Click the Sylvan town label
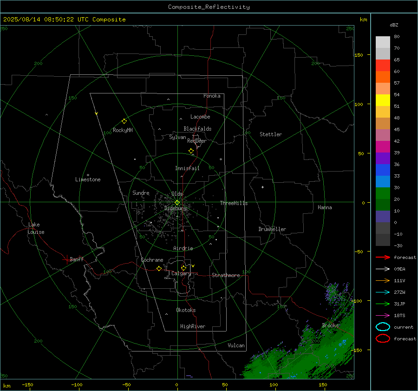Screen dimensions: 418x391 [x=177, y=137]
